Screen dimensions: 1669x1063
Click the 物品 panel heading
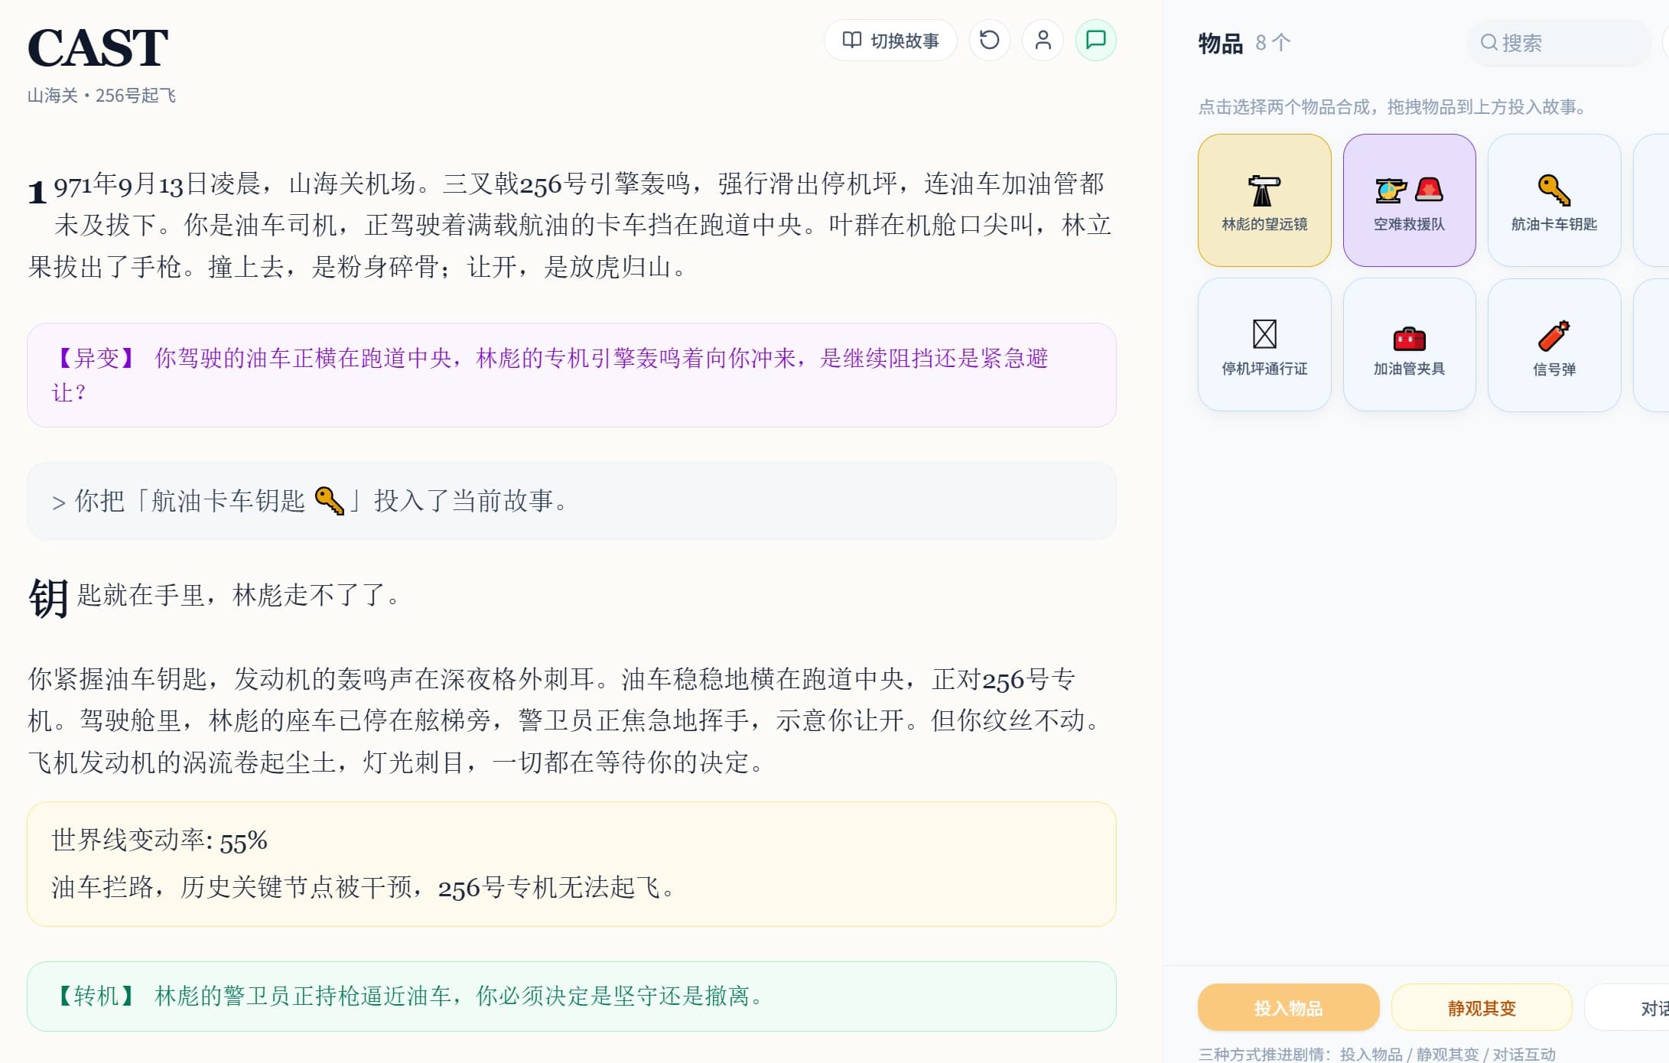(1221, 43)
